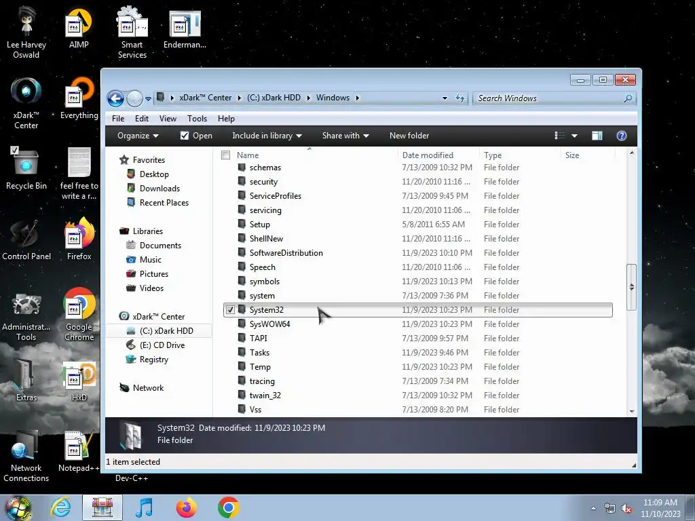This screenshot has width=695, height=521.
Task: Select Registry in the navigation pane
Action: (154, 360)
